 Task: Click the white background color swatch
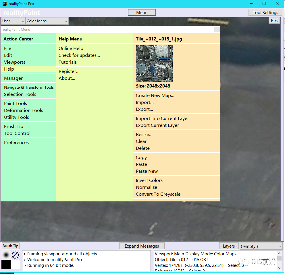(15, 264)
